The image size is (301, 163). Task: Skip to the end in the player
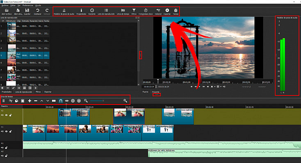(x=208, y=87)
